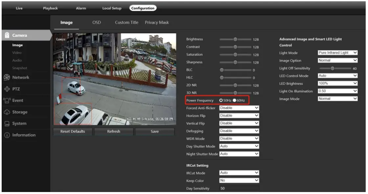Click the PTZ directional icon
The width and height of the screenshot is (368, 194).
[x=7, y=89]
